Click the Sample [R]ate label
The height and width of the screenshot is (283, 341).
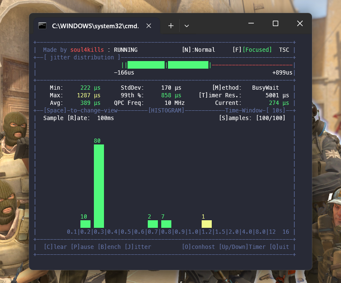[67, 118]
